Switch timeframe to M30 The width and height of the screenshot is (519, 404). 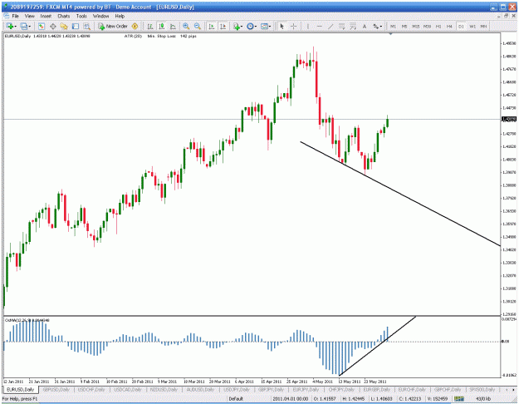[427, 26]
